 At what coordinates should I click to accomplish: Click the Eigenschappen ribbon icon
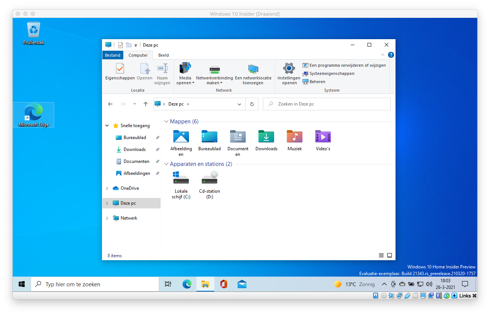[x=120, y=69]
